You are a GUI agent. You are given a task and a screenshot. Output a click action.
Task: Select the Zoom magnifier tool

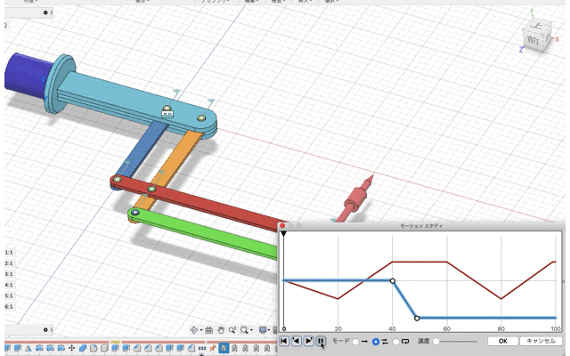(232, 330)
